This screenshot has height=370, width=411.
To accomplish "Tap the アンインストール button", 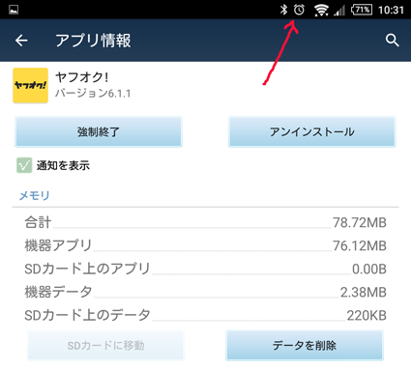I will (x=311, y=132).
